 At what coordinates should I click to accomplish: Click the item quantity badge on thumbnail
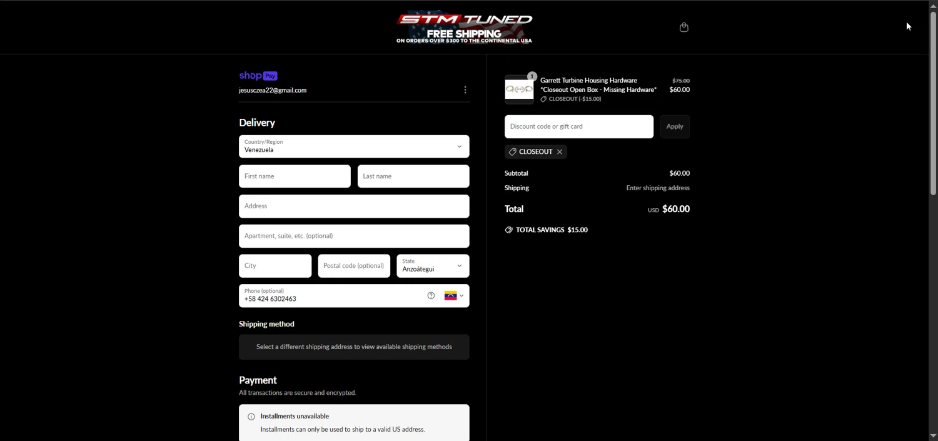tap(532, 76)
